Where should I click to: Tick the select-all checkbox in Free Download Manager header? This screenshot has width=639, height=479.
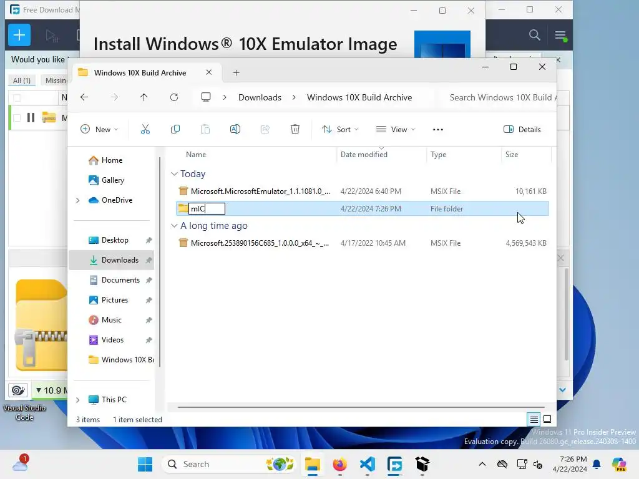click(17, 98)
